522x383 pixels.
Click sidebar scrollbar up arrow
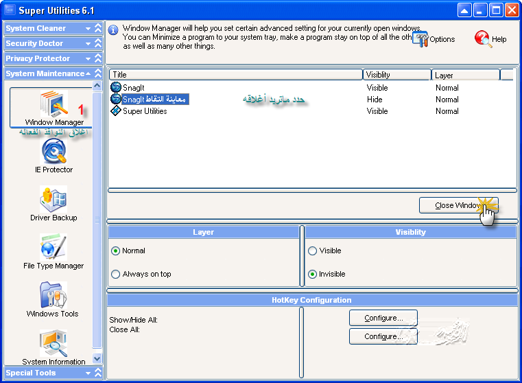click(97, 86)
